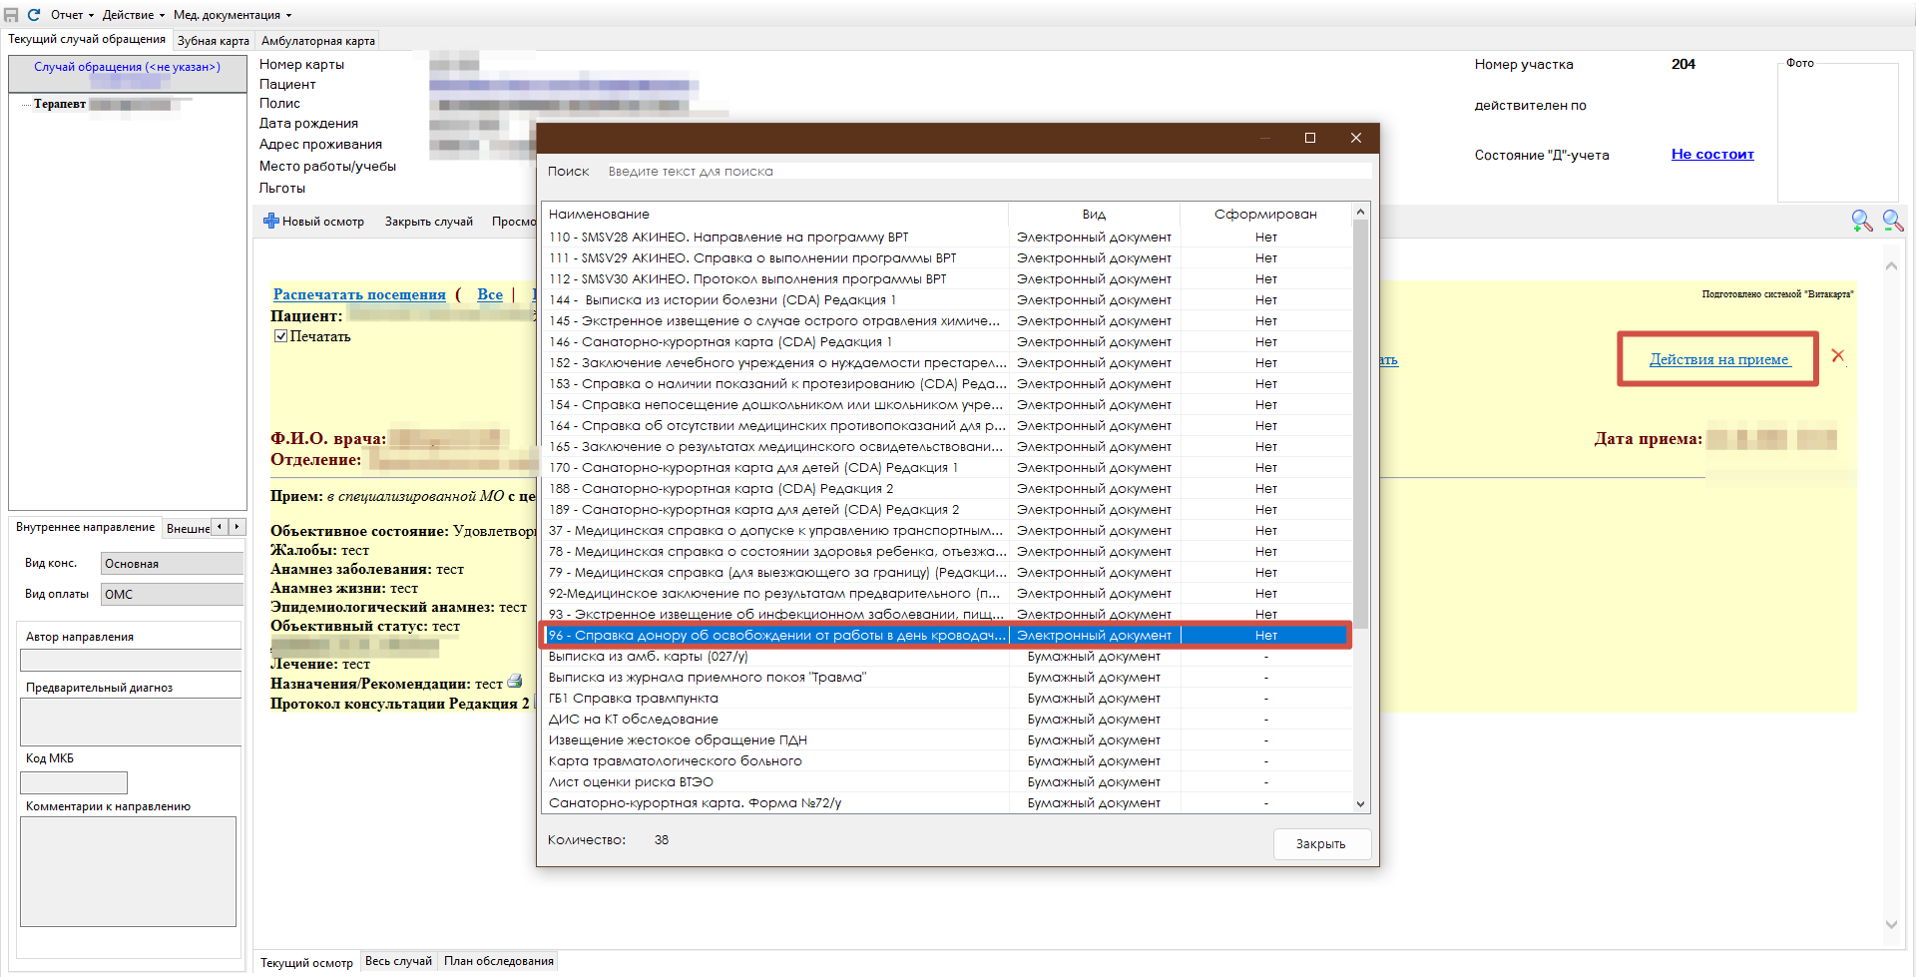The width and height of the screenshot is (1916, 977).
Task: Click the blue plus icon for Новый осмотр
Action: 270,221
